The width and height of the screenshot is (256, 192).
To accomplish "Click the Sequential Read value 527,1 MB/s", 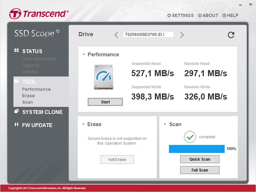I will tap(153, 73).
